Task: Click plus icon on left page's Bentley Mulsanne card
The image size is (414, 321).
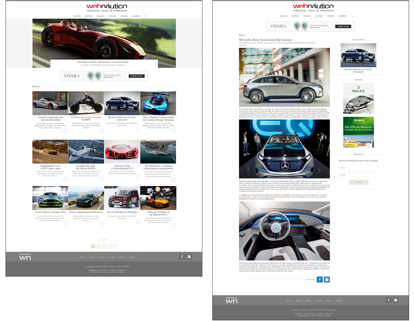Action: pos(138,129)
